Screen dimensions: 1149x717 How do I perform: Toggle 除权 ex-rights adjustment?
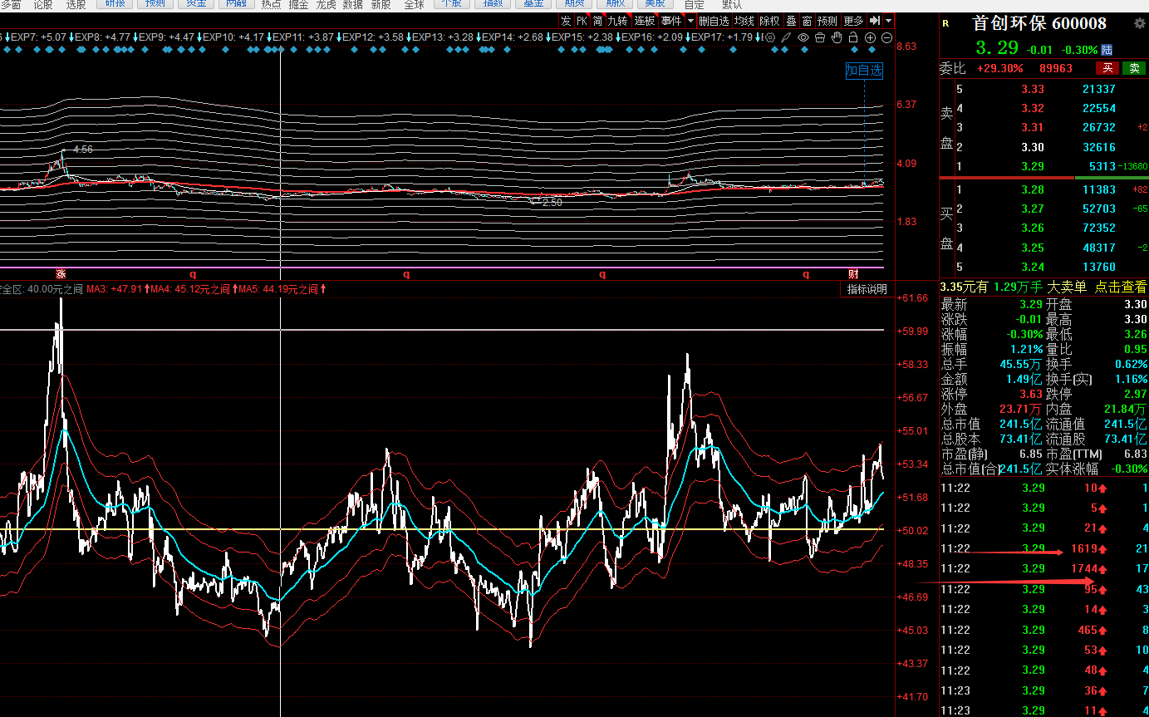pyautogui.click(x=769, y=21)
